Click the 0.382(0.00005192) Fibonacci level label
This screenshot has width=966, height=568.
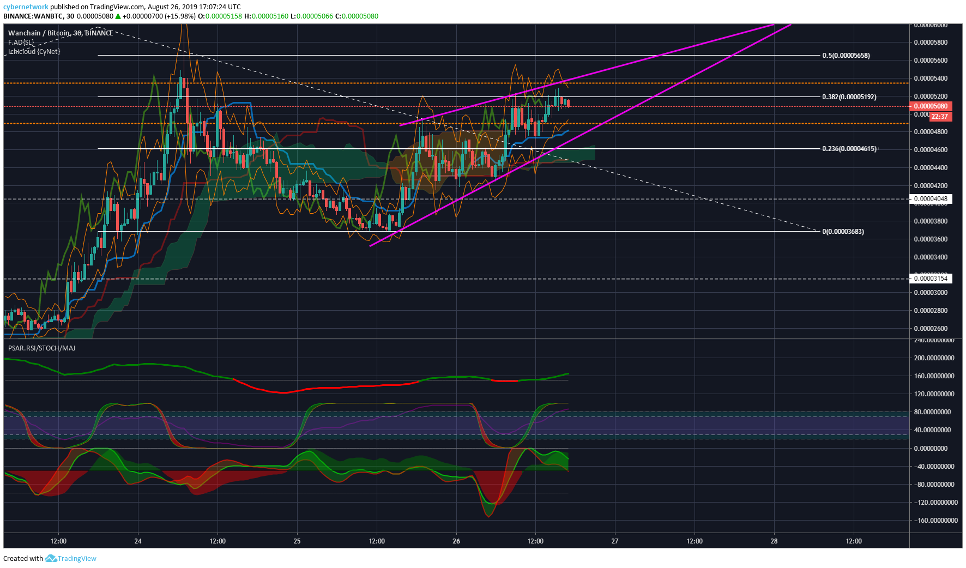tap(849, 97)
